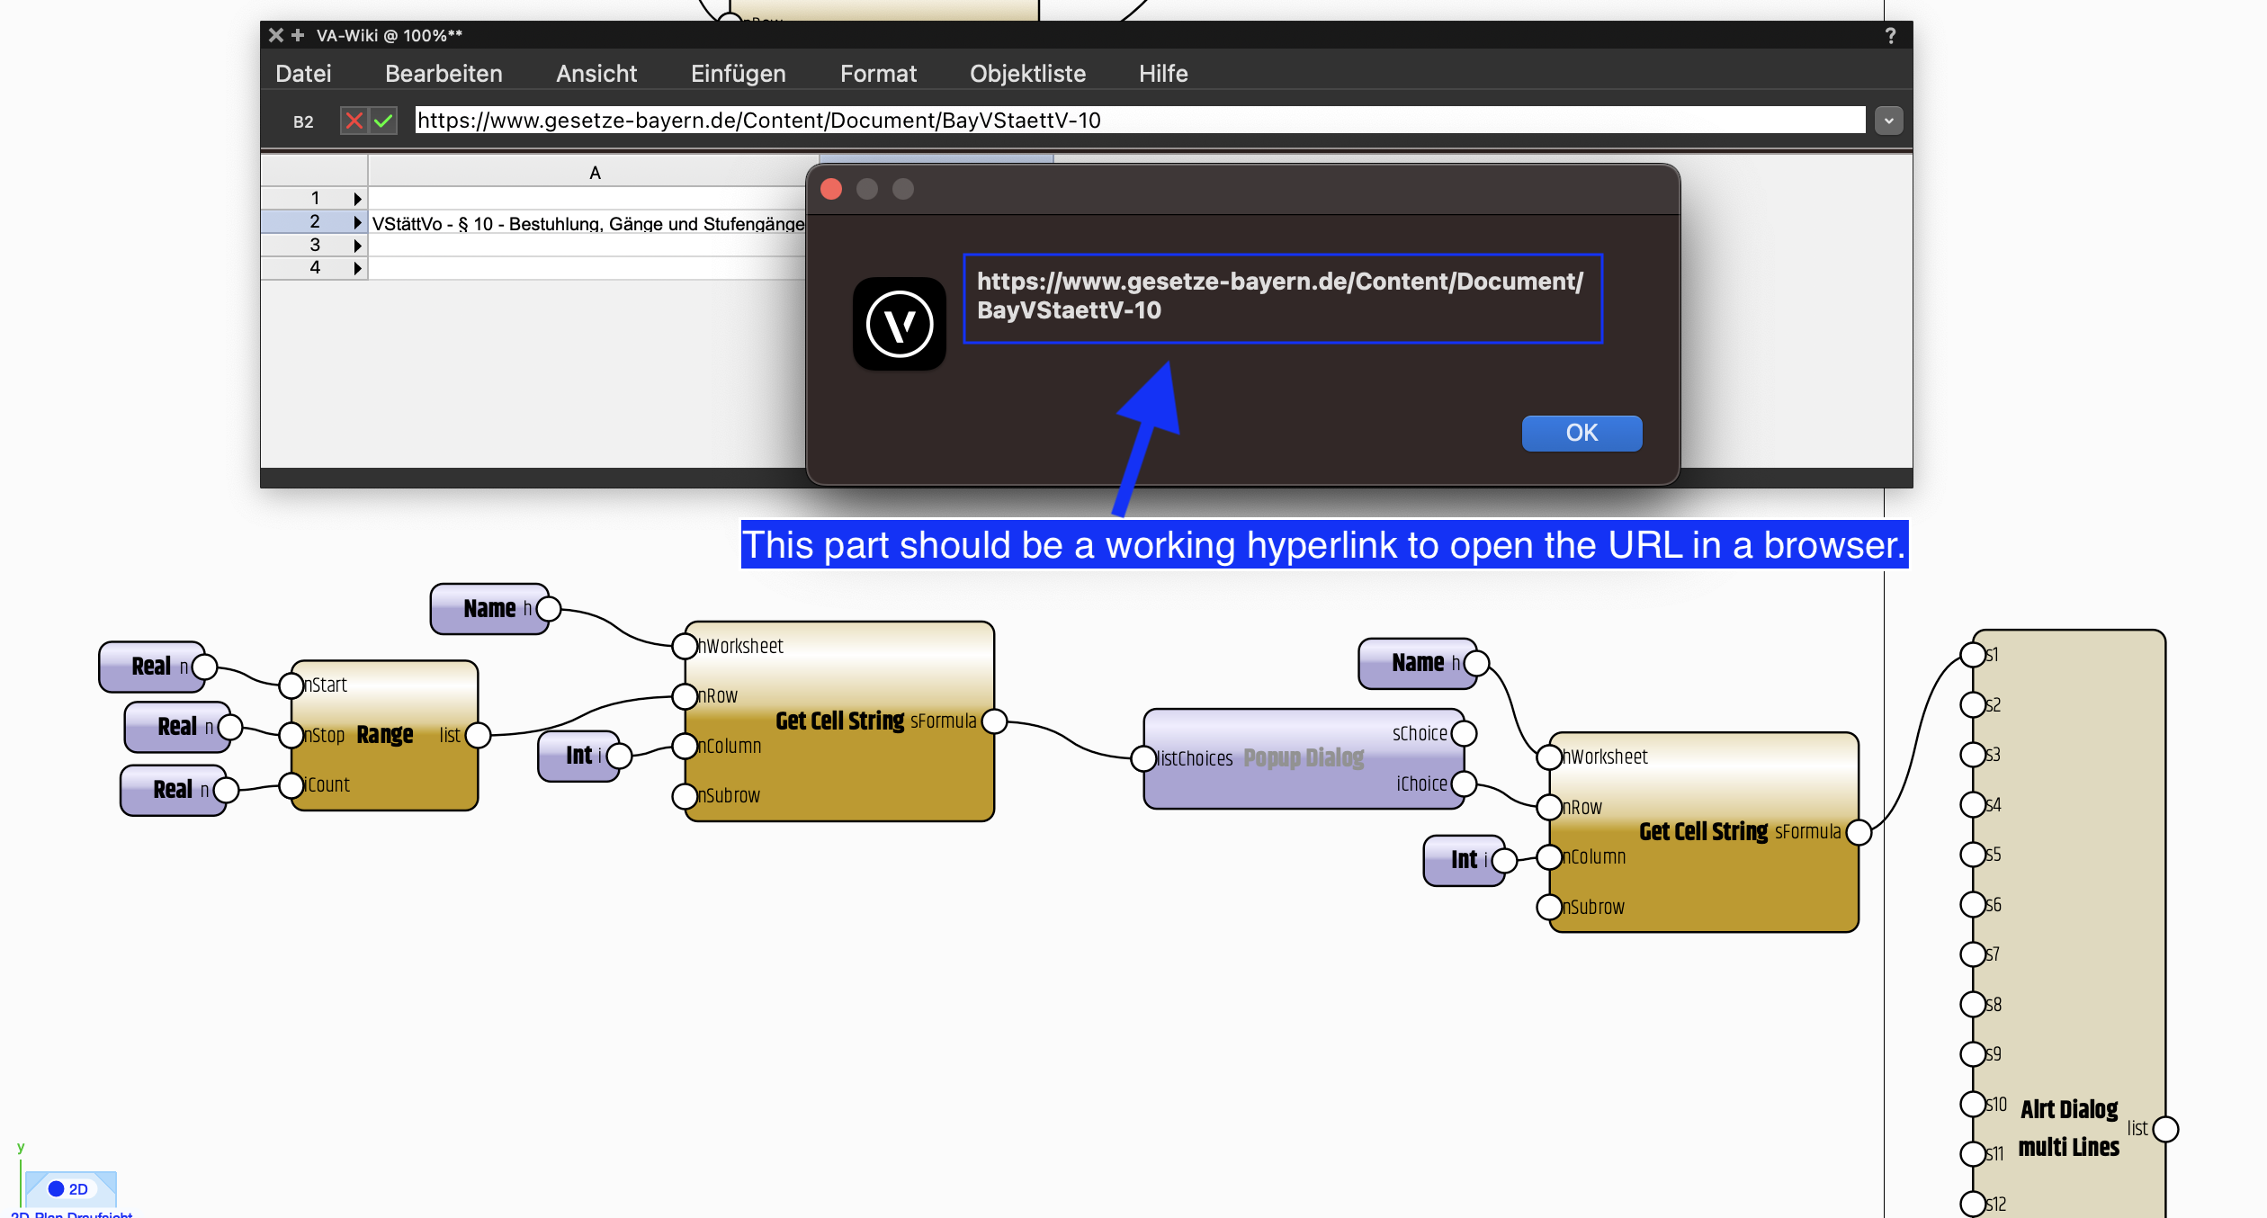
Task: Click the red cancel X in formula bar
Action: click(x=354, y=121)
